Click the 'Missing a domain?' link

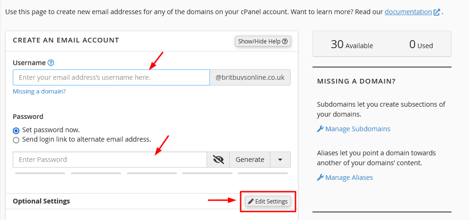(39, 91)
